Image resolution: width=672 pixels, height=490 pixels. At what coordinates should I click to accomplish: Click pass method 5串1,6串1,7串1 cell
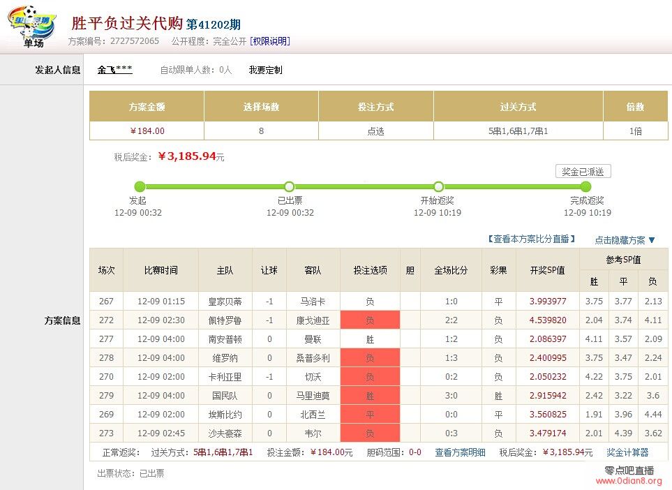[x=518, y=131]
